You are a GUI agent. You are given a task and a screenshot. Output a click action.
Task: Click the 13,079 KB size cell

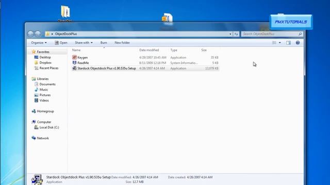[211, 68]
